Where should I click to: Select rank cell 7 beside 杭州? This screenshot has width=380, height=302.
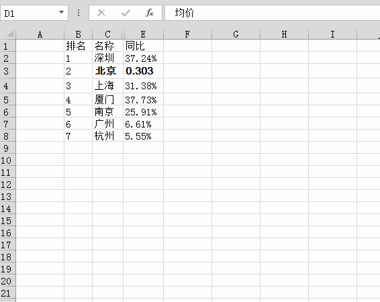point(79,136)
